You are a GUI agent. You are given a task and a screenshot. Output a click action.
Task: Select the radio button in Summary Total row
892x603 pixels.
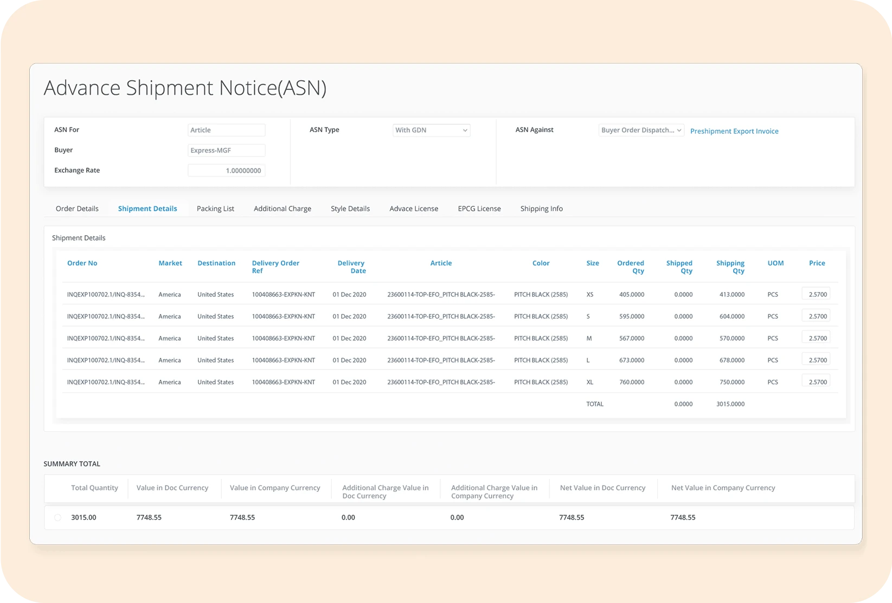(x=57, y=518)
